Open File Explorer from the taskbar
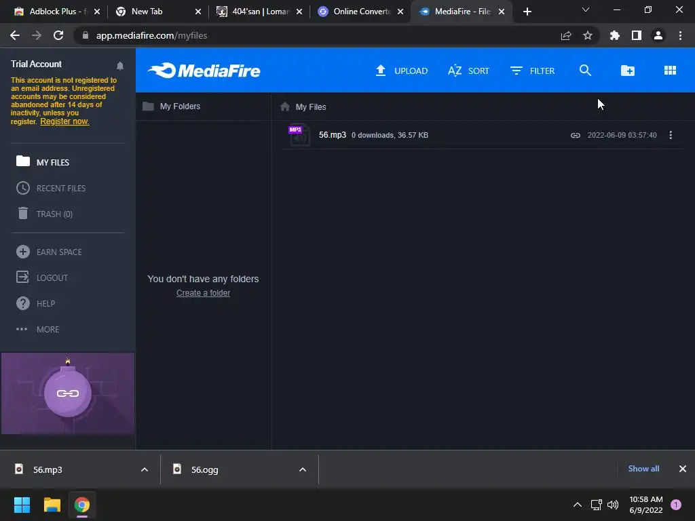The height and width of the screenshot is (521, 695). click(x=52, y=505)
